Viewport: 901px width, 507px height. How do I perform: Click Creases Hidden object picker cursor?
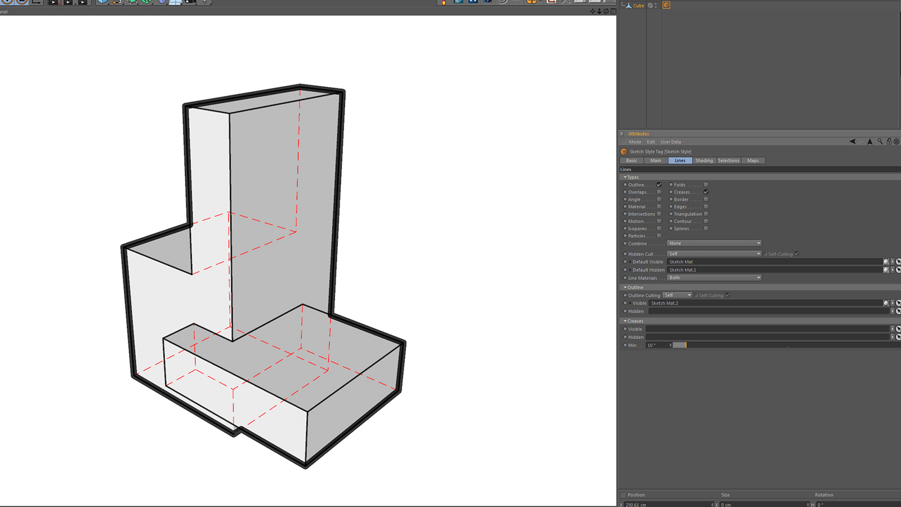[x=898, y=337]
